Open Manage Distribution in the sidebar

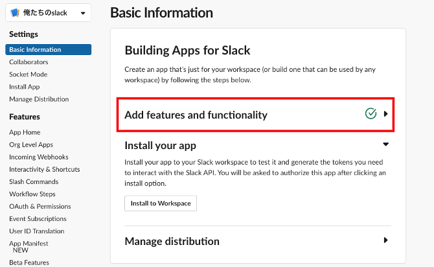39,99
